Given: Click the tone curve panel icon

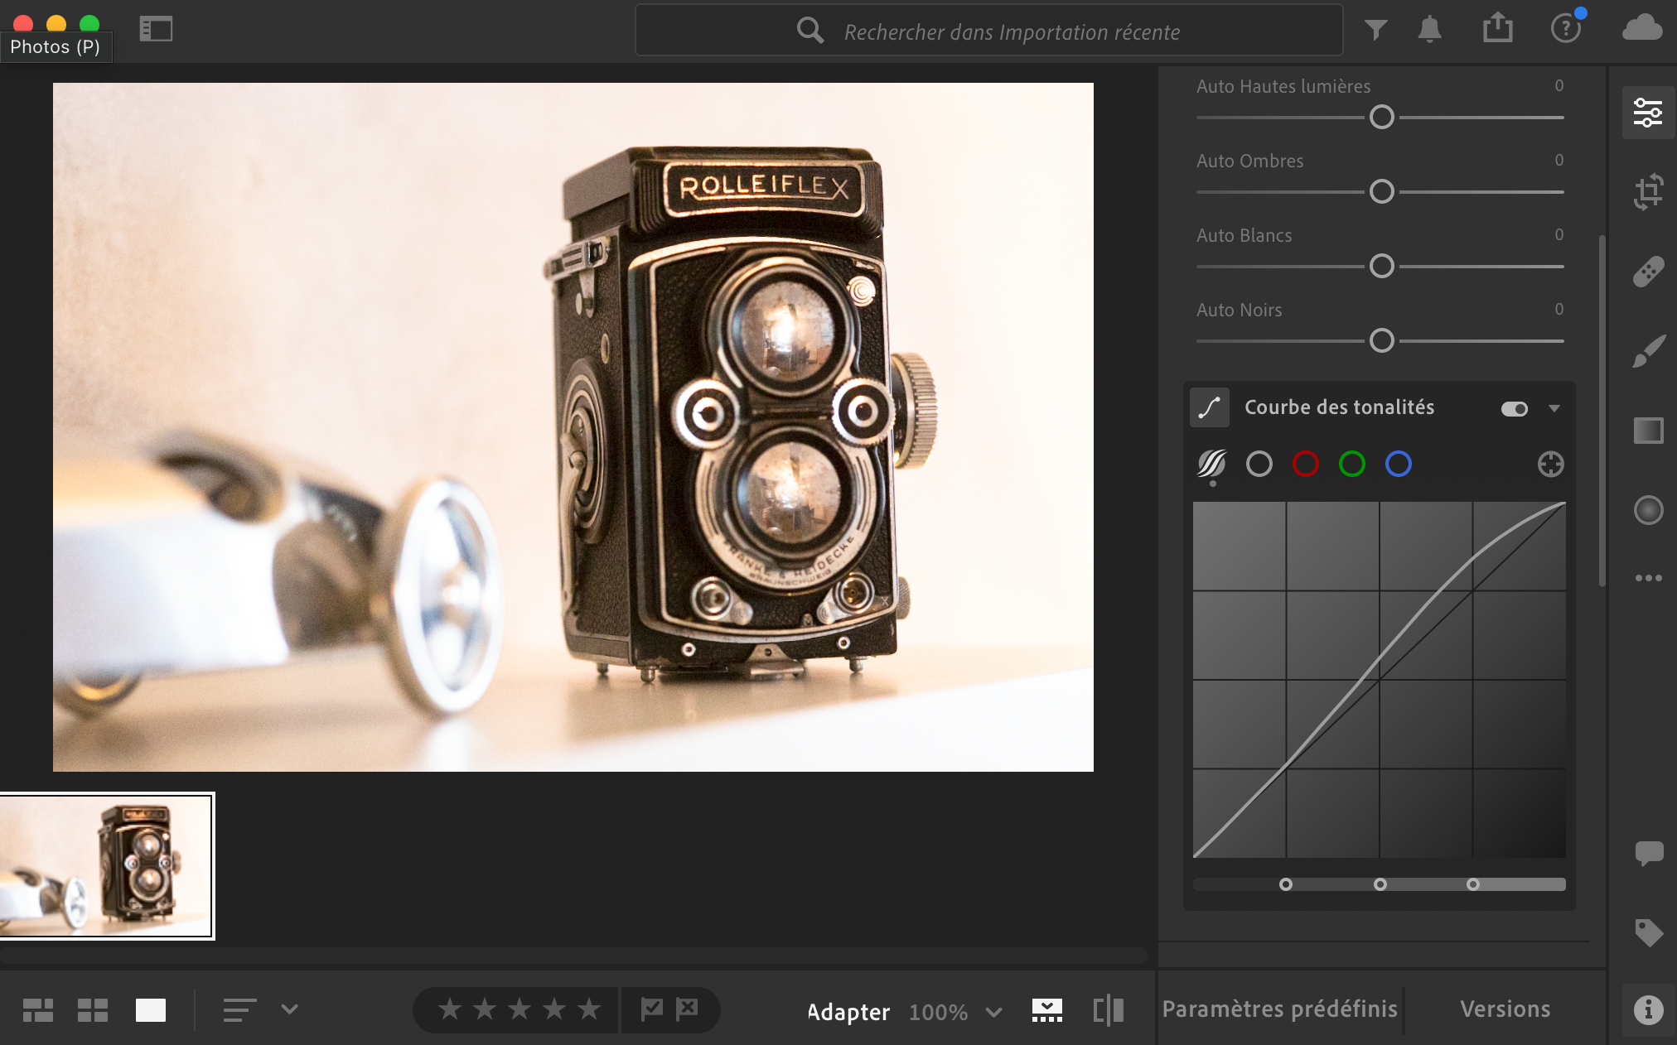Looking at the screenshot, I should [1210, 407].
